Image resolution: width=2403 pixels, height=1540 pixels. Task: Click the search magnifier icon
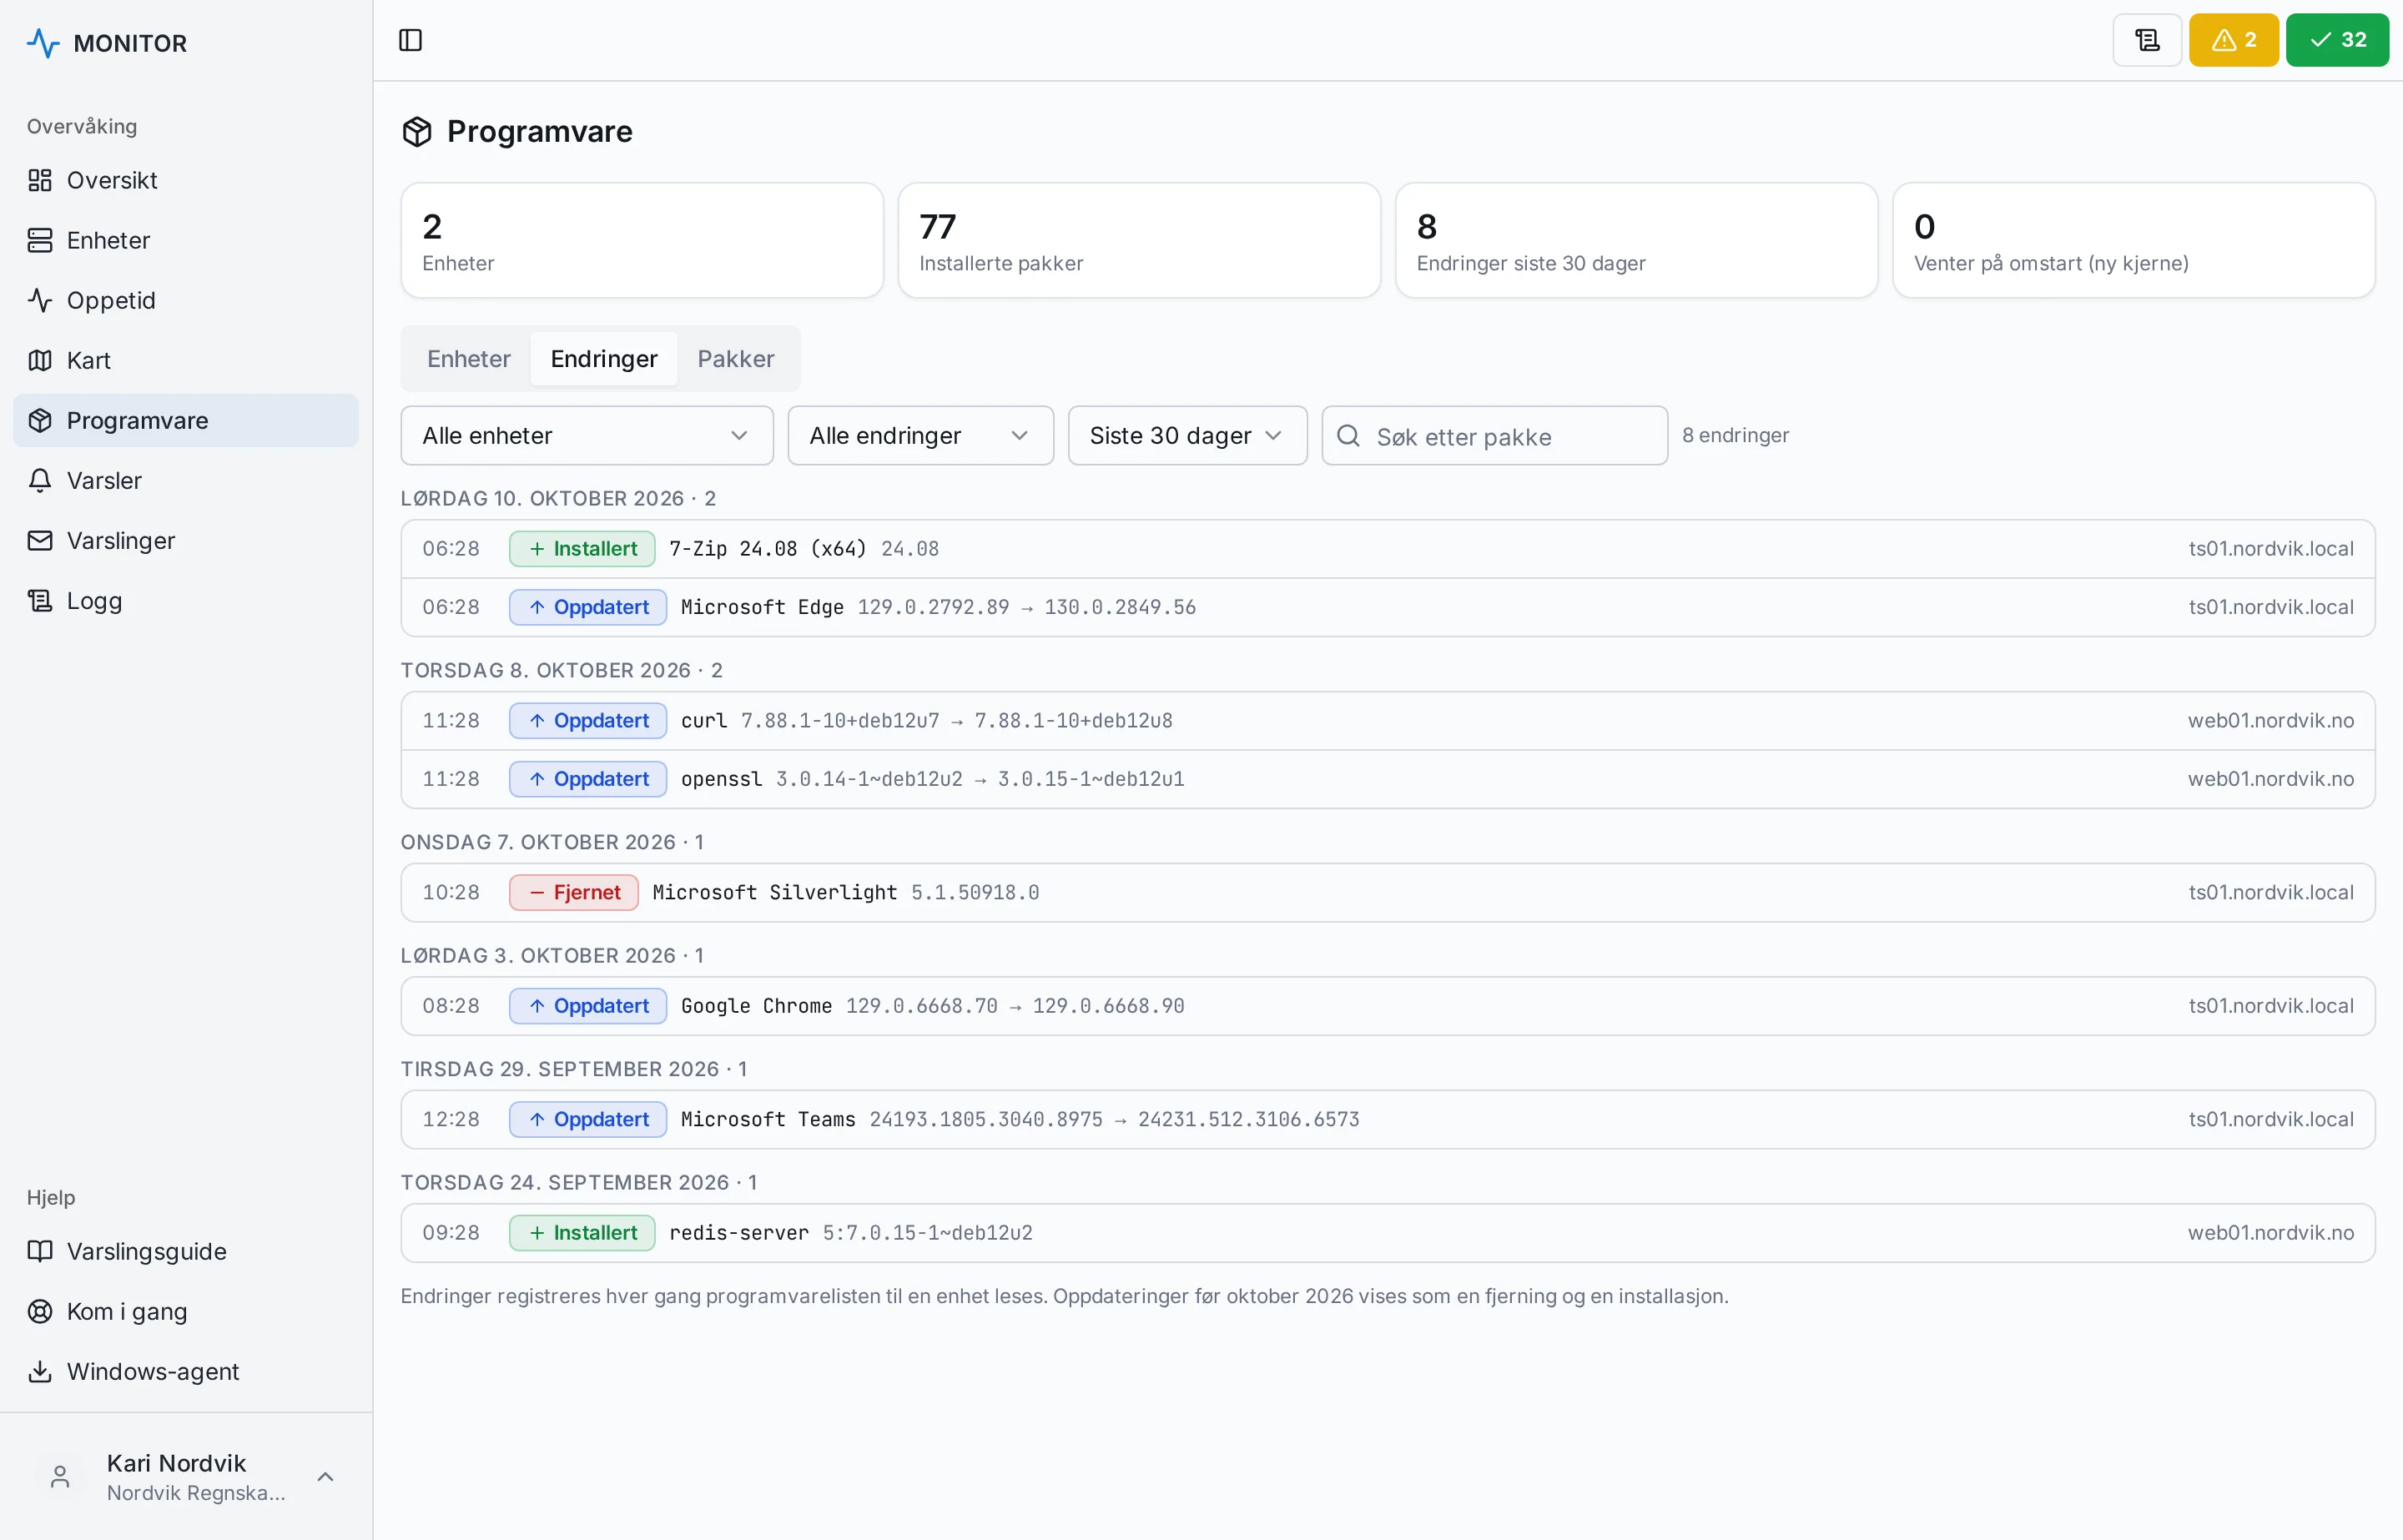1348,435
